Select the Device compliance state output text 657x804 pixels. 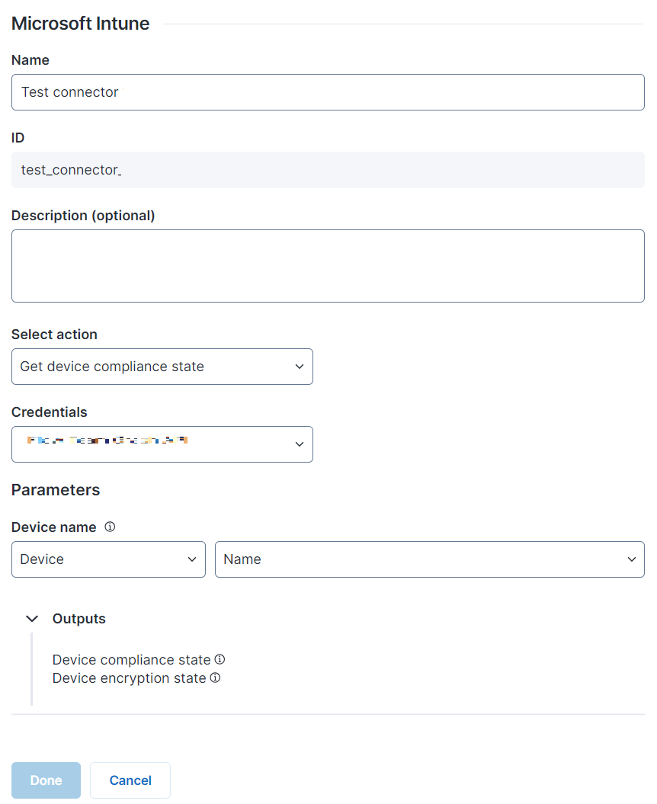[x=131, y=660]
